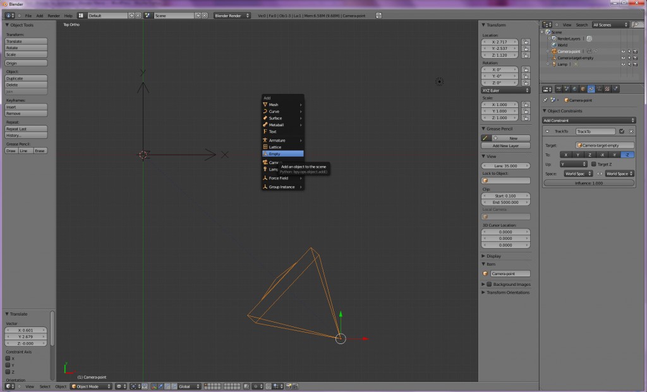The image size is (647, 392).
Task: Click the World icon in outliner
Action: point(553,45)
